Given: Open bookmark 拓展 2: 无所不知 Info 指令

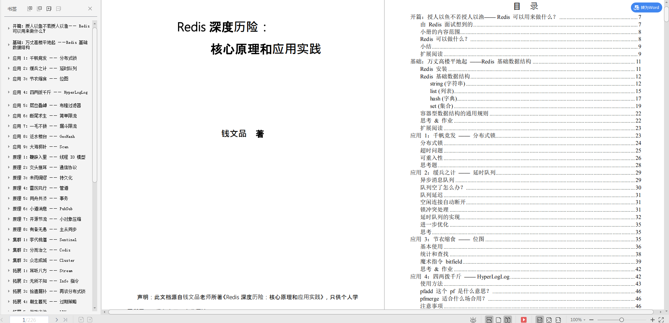Looking at the screenshot, I should (46, 281).
